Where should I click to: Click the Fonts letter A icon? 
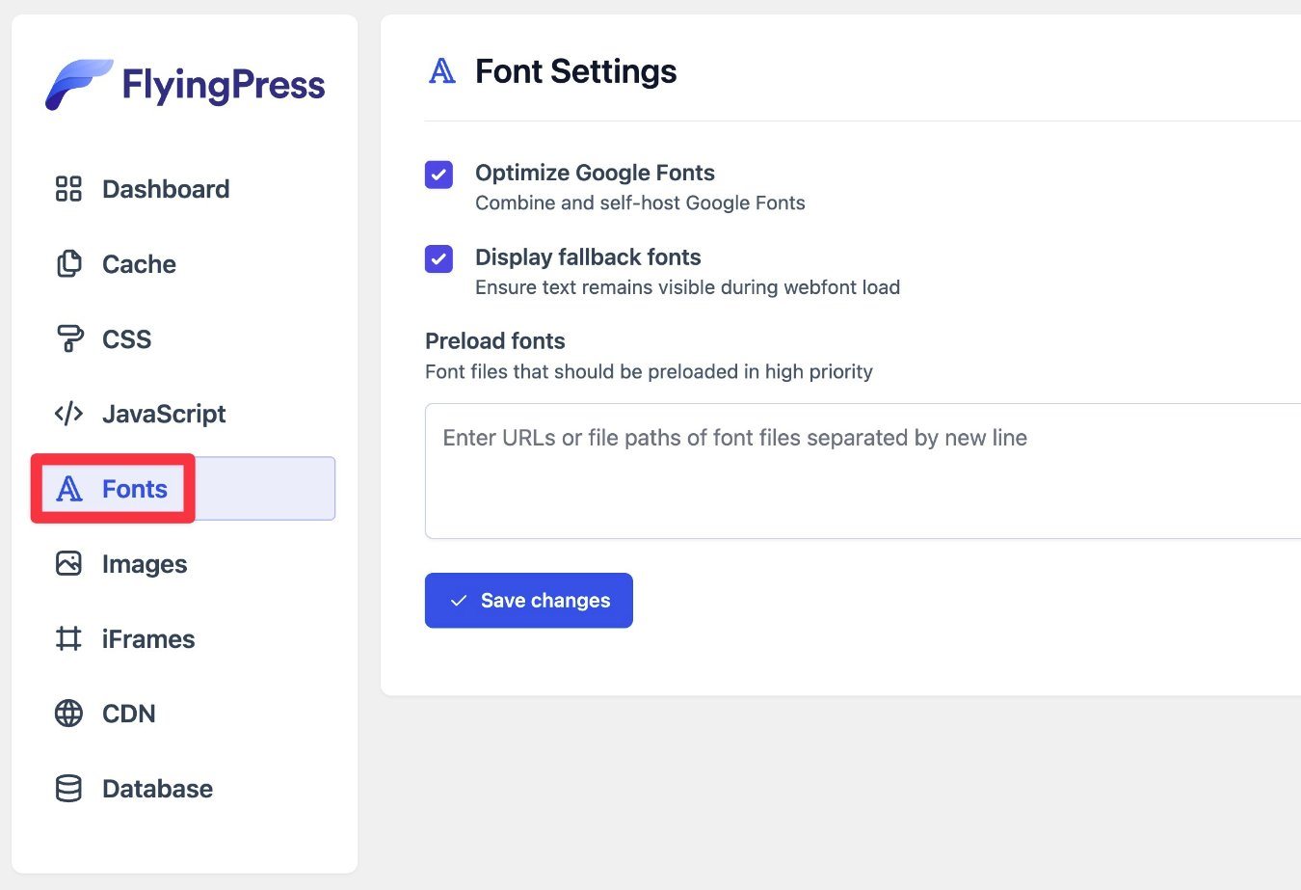[x=68, y=489]
